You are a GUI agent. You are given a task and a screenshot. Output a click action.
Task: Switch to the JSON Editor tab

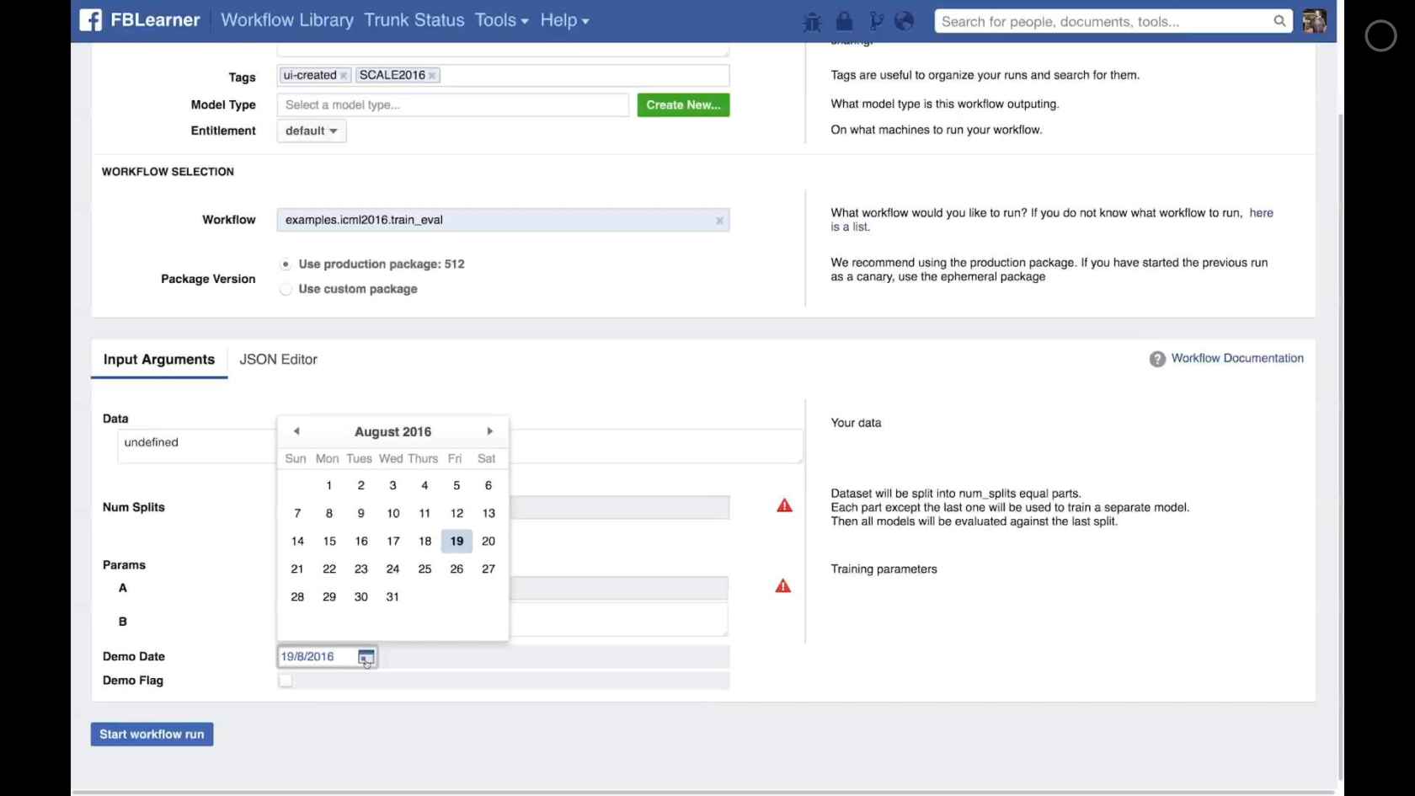(278, 359)
